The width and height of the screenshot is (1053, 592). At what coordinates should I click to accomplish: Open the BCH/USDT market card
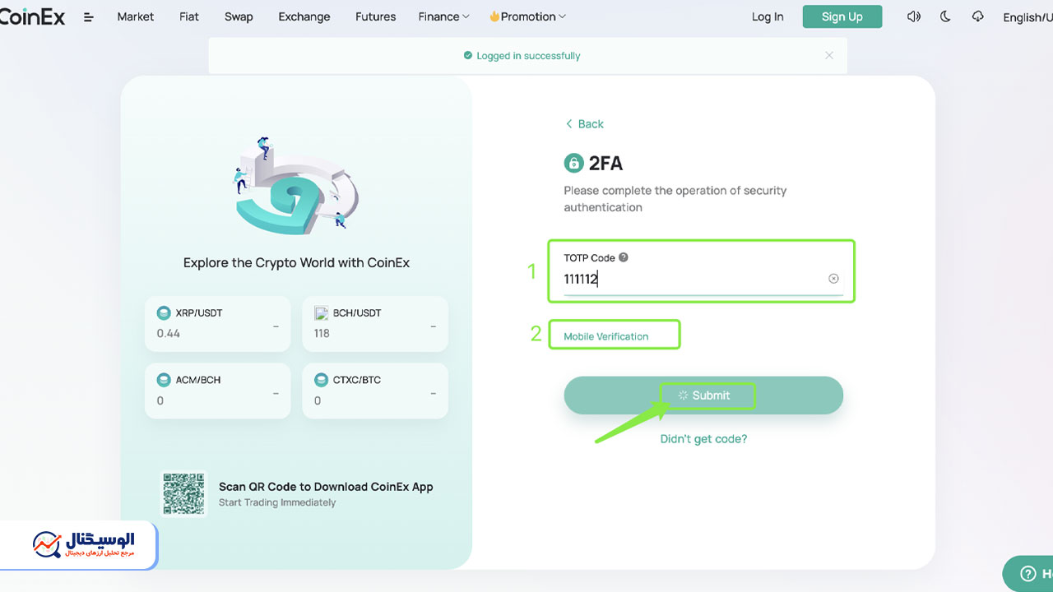pos(375,324)
